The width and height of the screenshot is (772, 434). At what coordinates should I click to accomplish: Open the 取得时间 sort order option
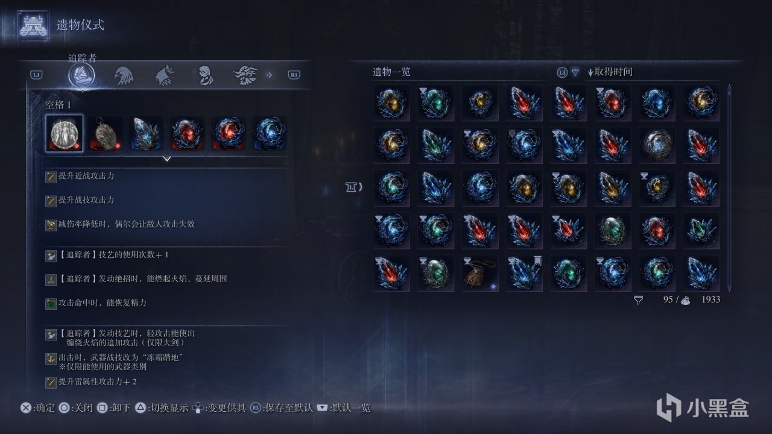pyautogui.click(x=610, y=72)
